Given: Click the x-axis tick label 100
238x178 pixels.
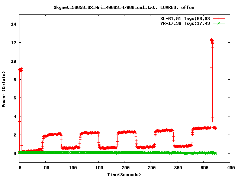Looking at the screenshot, I should point(73,168).
